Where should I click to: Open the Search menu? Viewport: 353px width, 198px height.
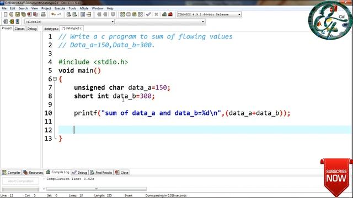(23, 8)
